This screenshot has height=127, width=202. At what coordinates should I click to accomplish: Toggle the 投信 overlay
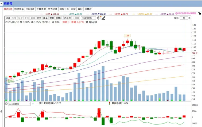click(x=20, y=18)
